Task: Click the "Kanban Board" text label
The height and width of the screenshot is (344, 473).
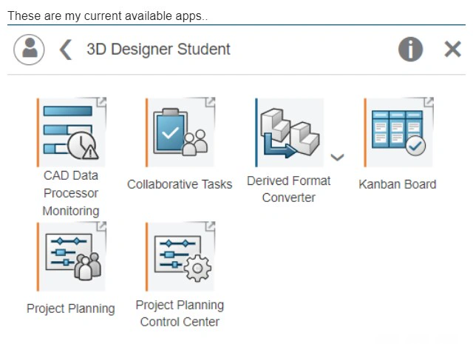Action: (398, 184)
